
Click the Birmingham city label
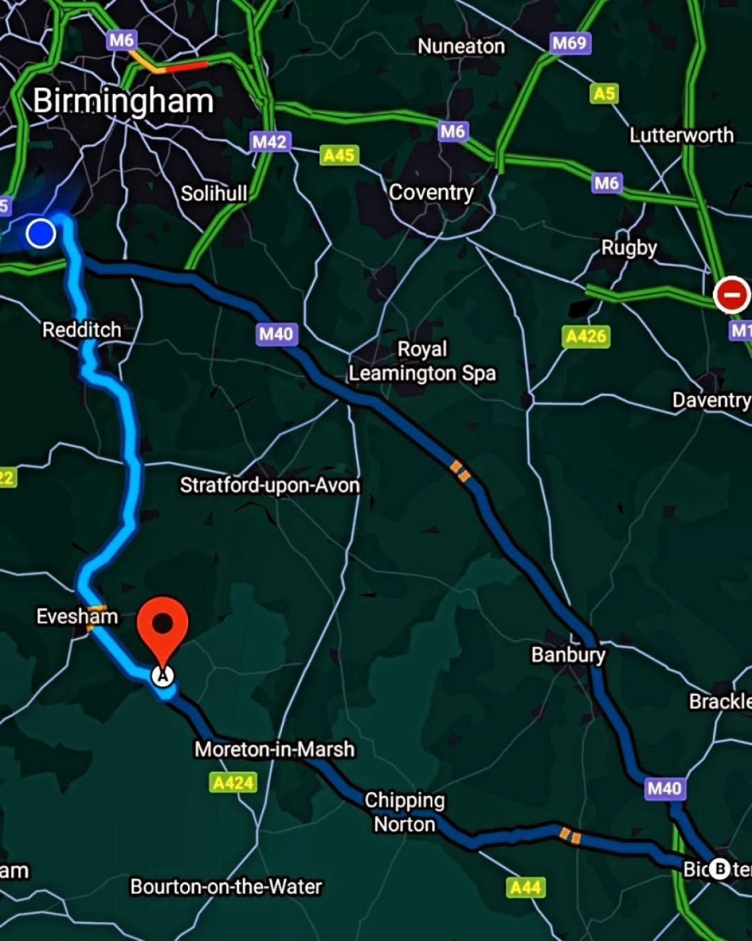pos(123,101)
